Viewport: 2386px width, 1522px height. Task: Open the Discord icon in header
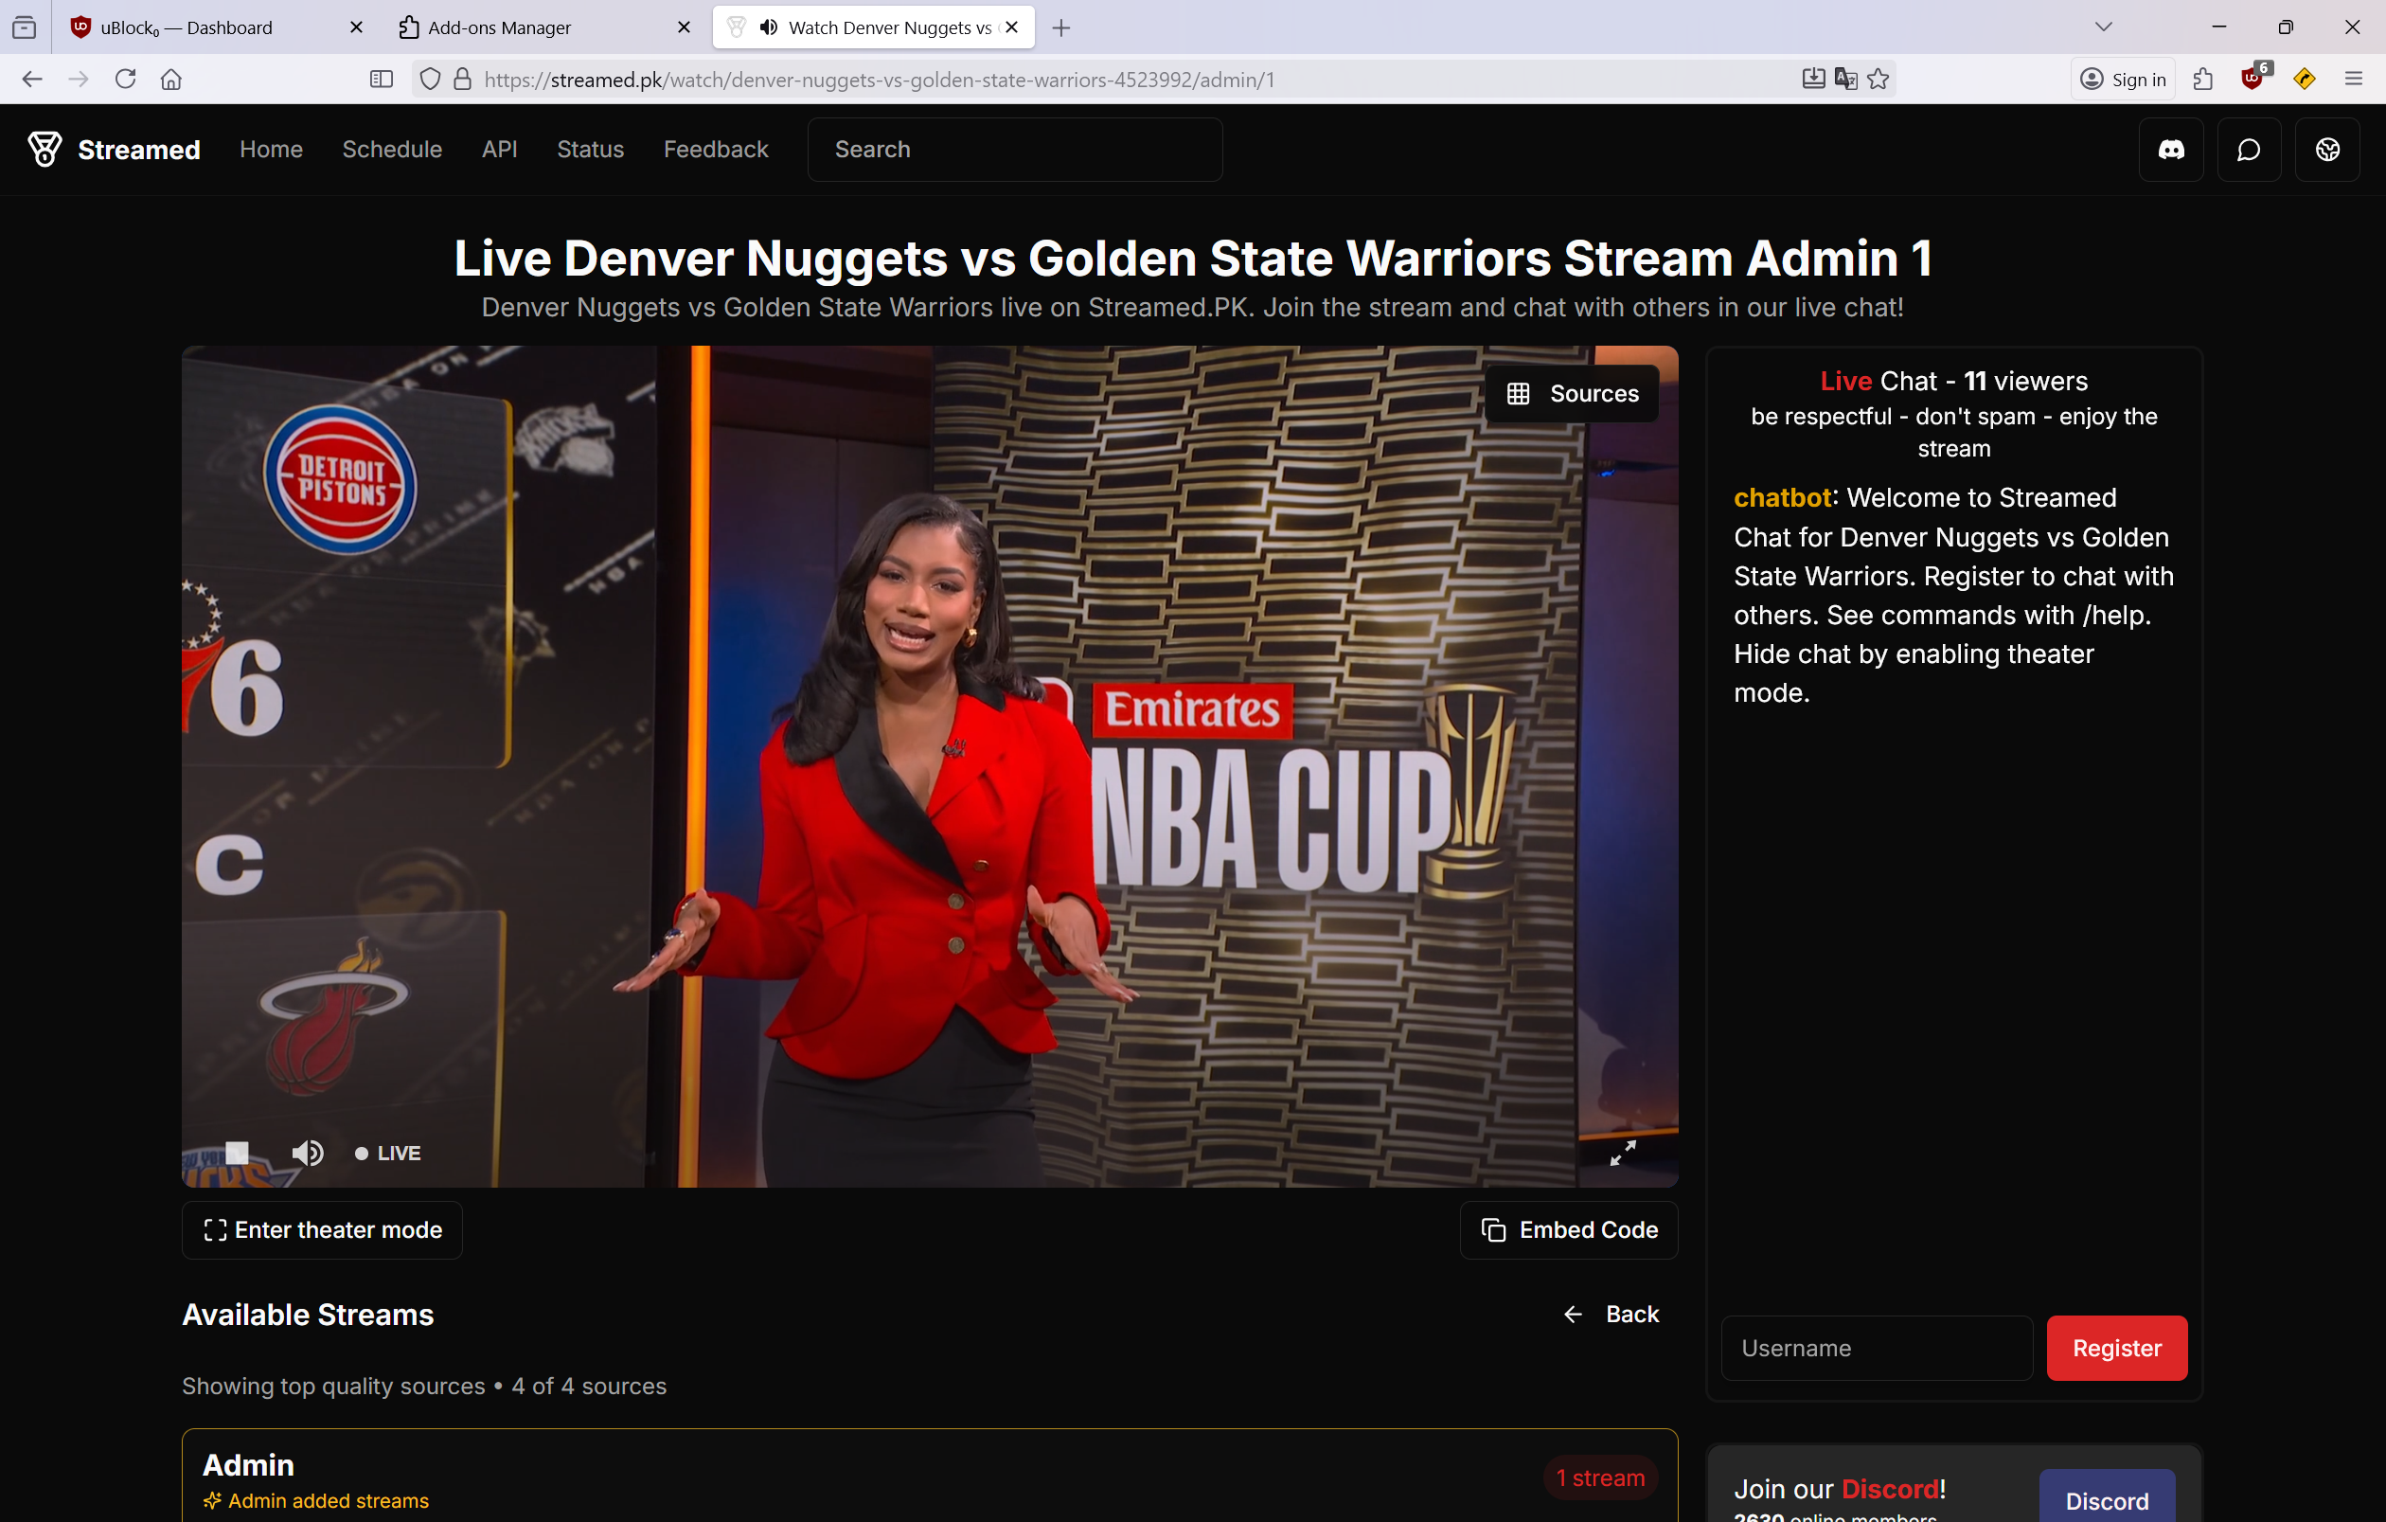2171,150
